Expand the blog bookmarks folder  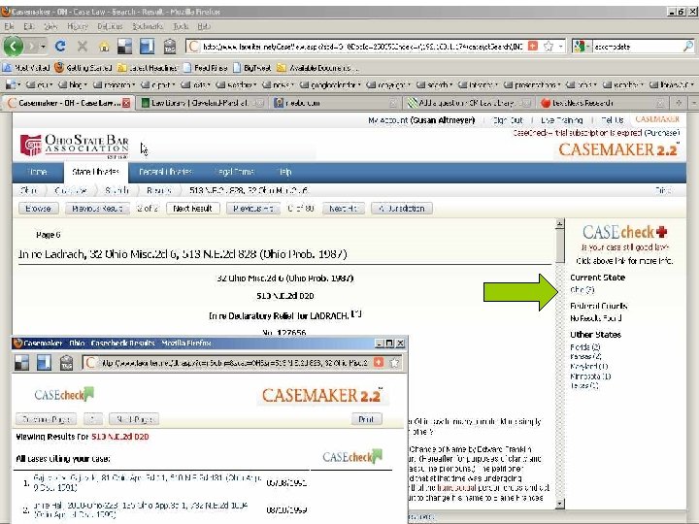coord(73,84)
